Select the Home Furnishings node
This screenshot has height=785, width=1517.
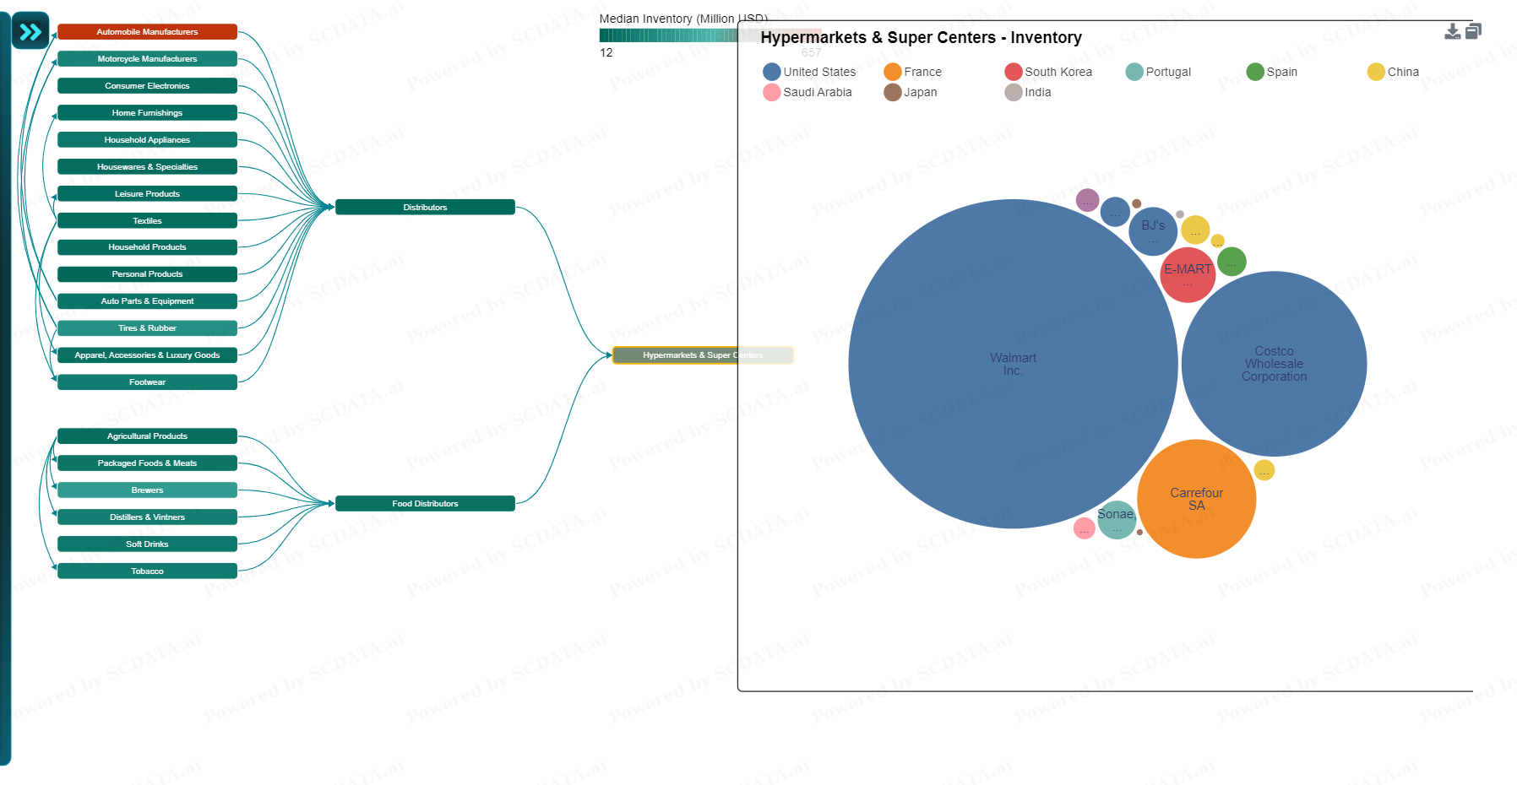point(147,113)
